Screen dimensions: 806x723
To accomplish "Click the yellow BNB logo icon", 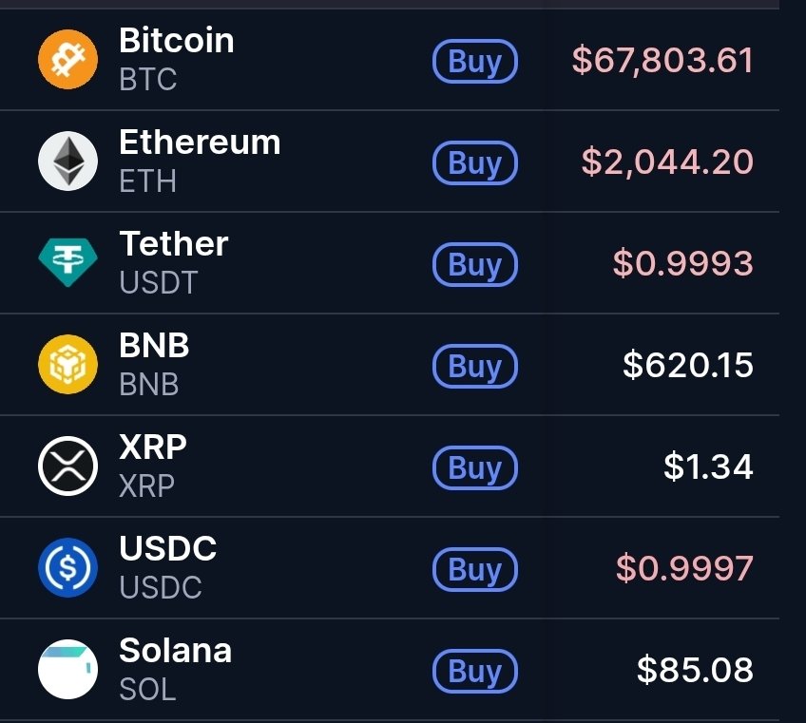I will point(67,365).
